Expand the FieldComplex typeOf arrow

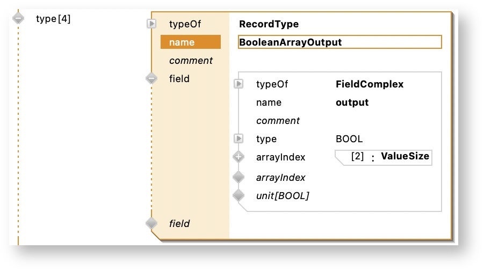coord(239,84)
